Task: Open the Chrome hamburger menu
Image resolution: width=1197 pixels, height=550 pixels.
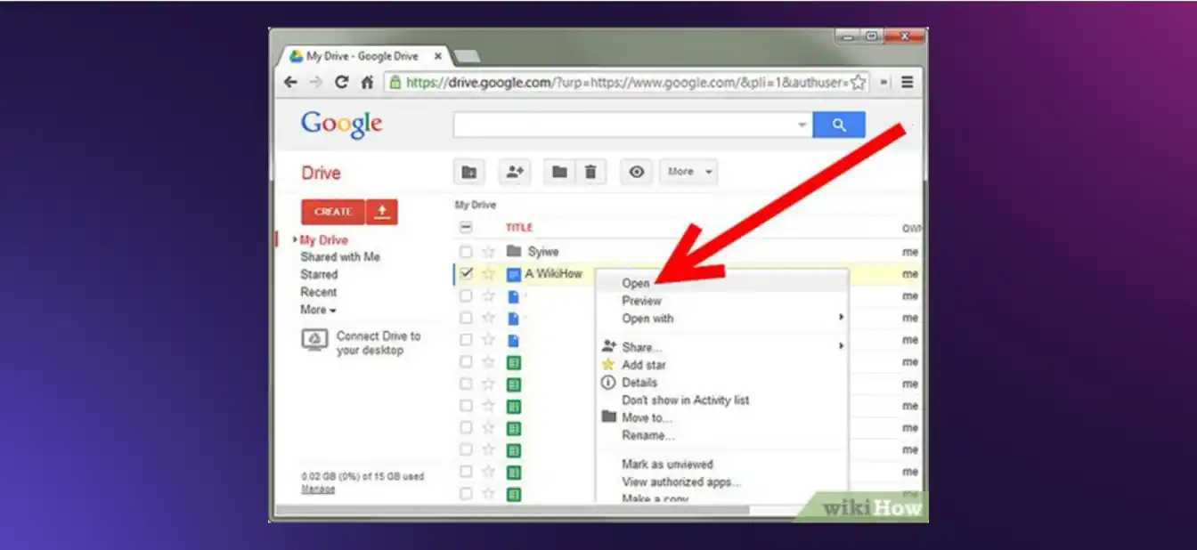Action: (908, 82)
